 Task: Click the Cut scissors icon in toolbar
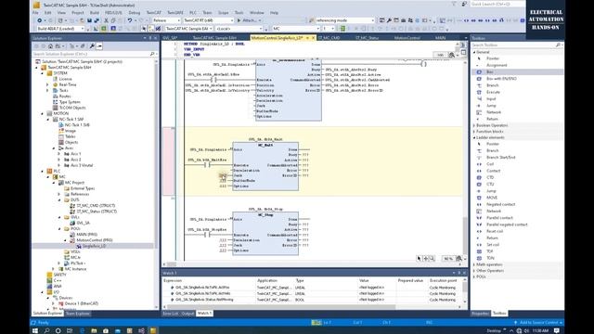pos(106,20)
